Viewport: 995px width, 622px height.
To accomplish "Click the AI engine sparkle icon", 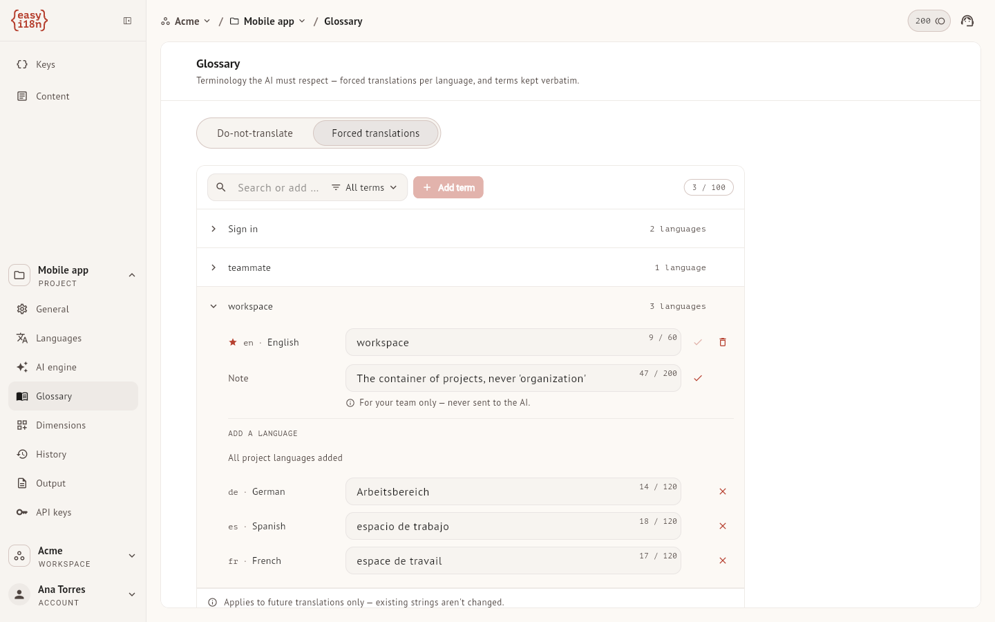I will click(22, 367).
